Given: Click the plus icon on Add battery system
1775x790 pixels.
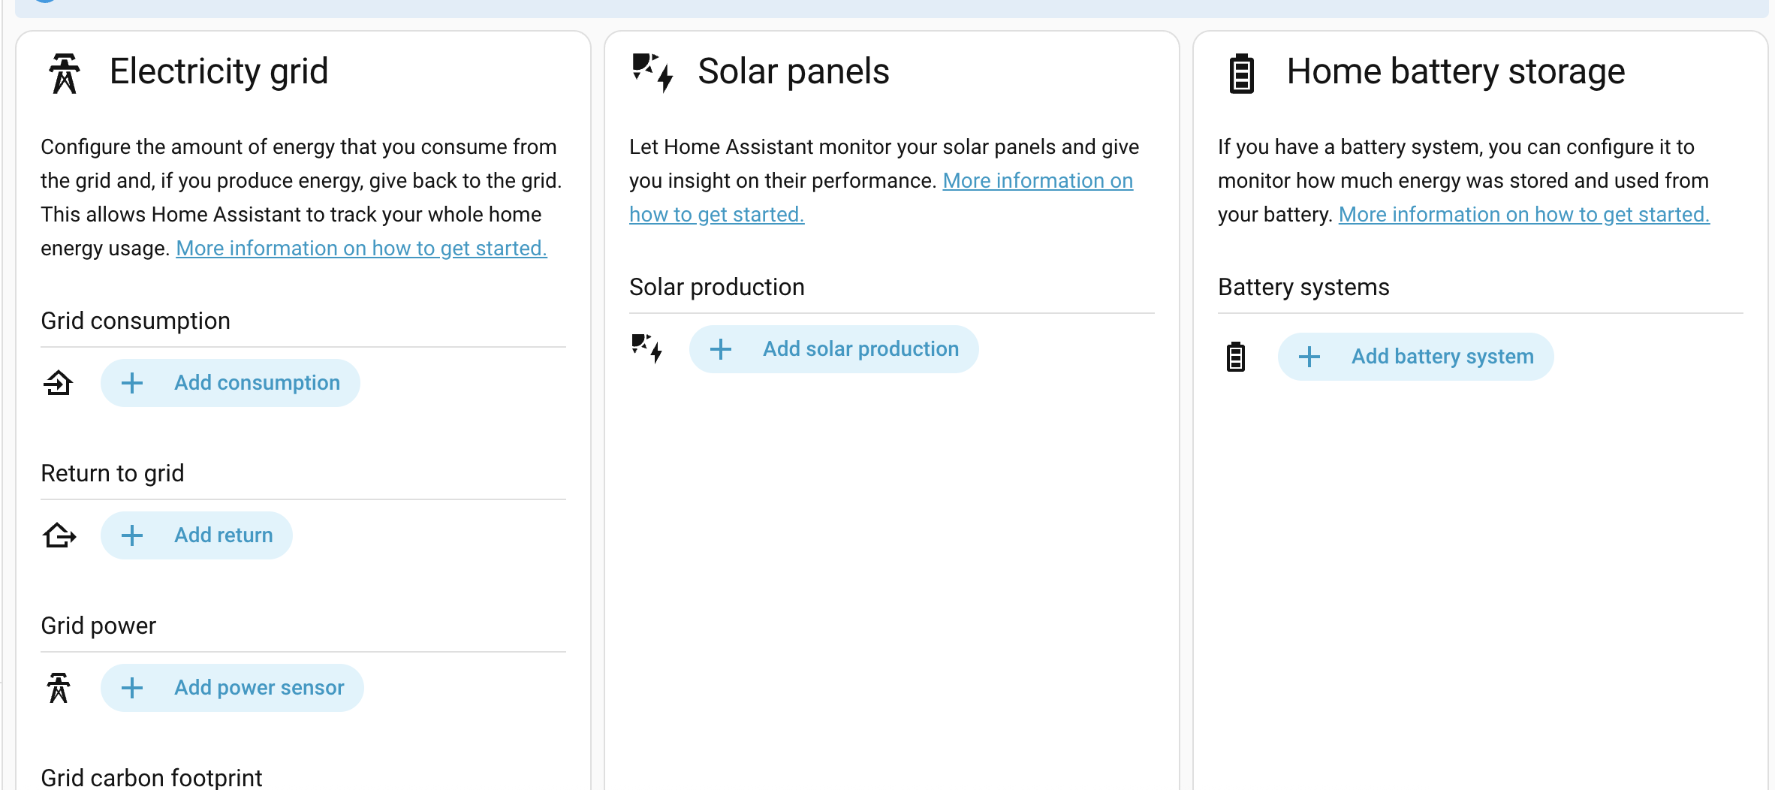Looking at the screenshot, I should click(x=1309, y=357).
